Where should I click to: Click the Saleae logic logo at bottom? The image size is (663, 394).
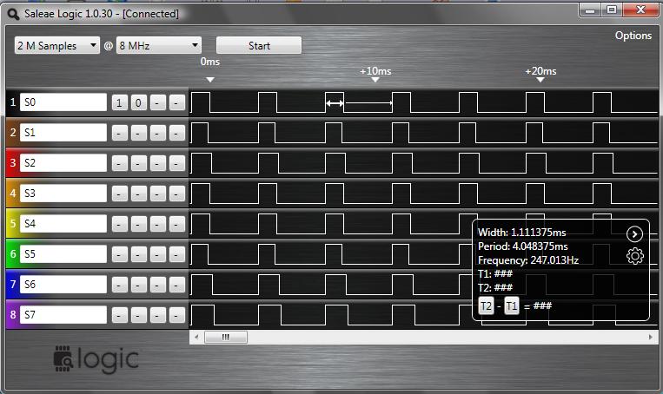[x=96, y=358]
